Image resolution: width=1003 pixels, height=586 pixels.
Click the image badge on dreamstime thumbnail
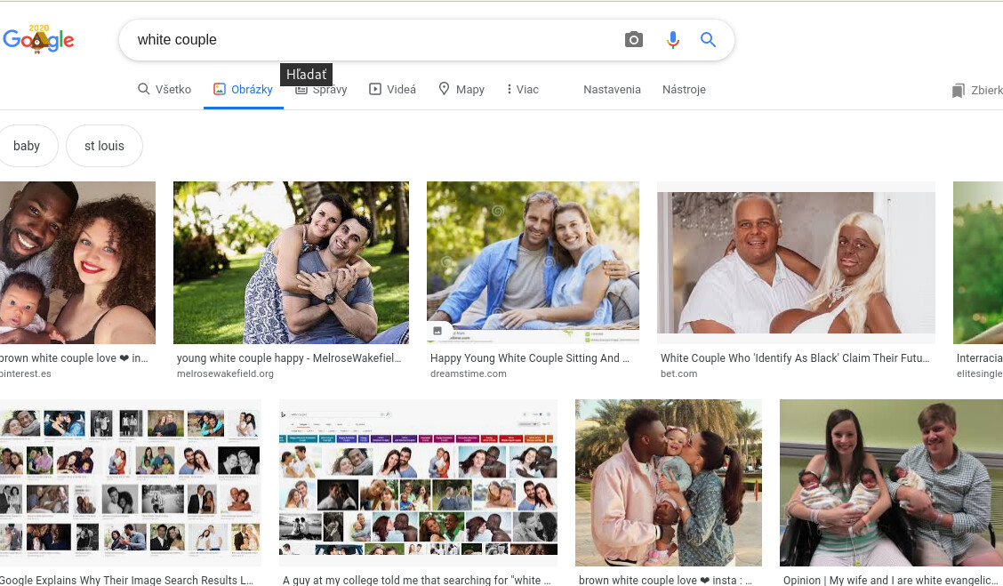(x=437, y=331)
